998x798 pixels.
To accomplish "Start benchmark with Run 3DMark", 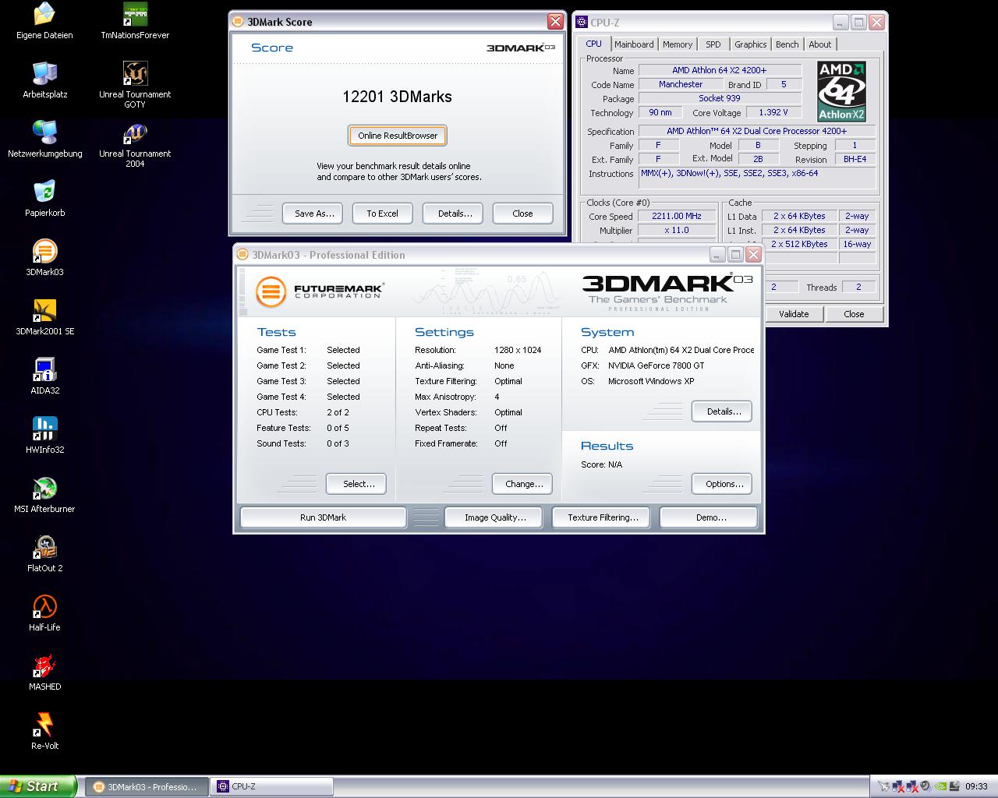I will coord(323,517).
